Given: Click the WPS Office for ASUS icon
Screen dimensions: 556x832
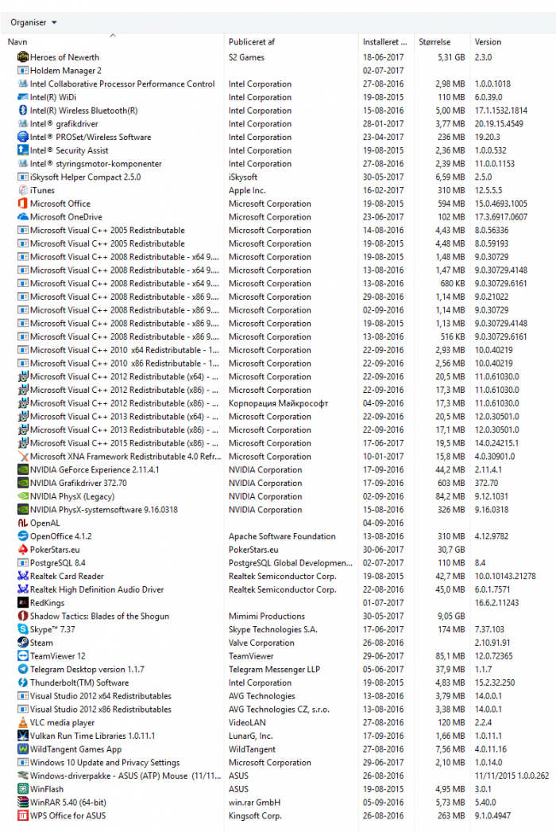Looking at the screenshot, I should [x=23, y=815].
